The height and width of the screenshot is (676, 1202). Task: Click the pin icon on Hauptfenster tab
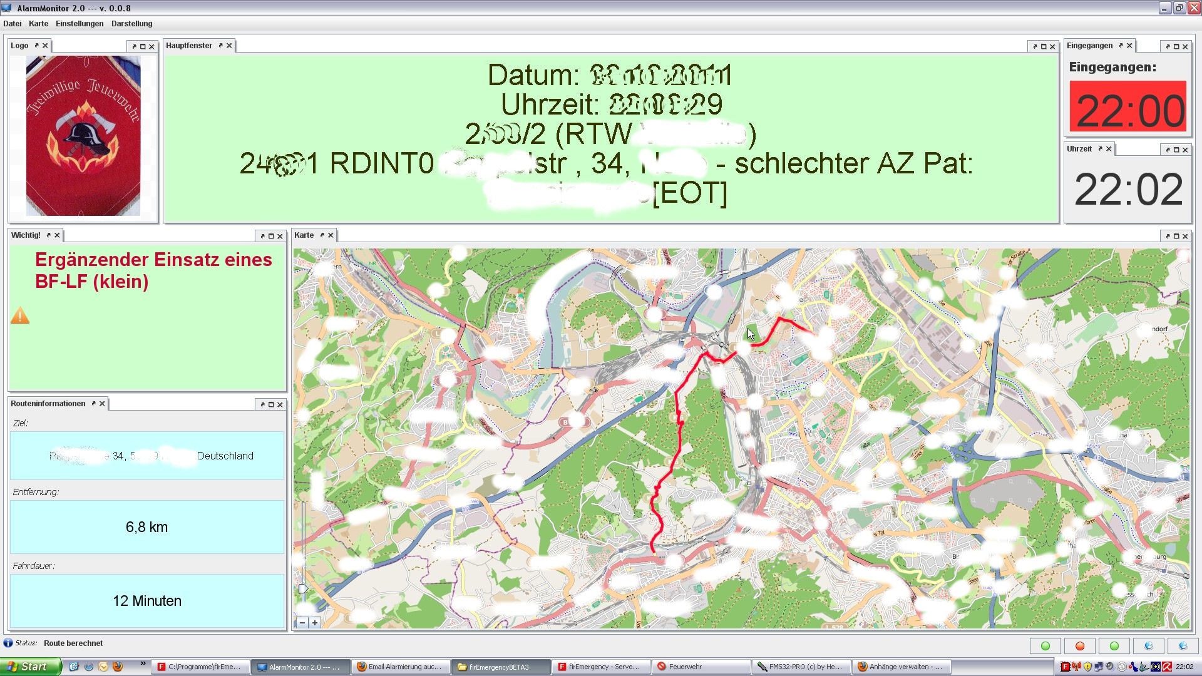[x=220, y=46]
